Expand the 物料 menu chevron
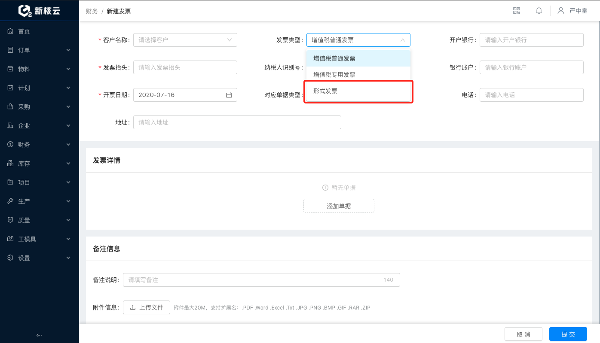 (68, 69)
